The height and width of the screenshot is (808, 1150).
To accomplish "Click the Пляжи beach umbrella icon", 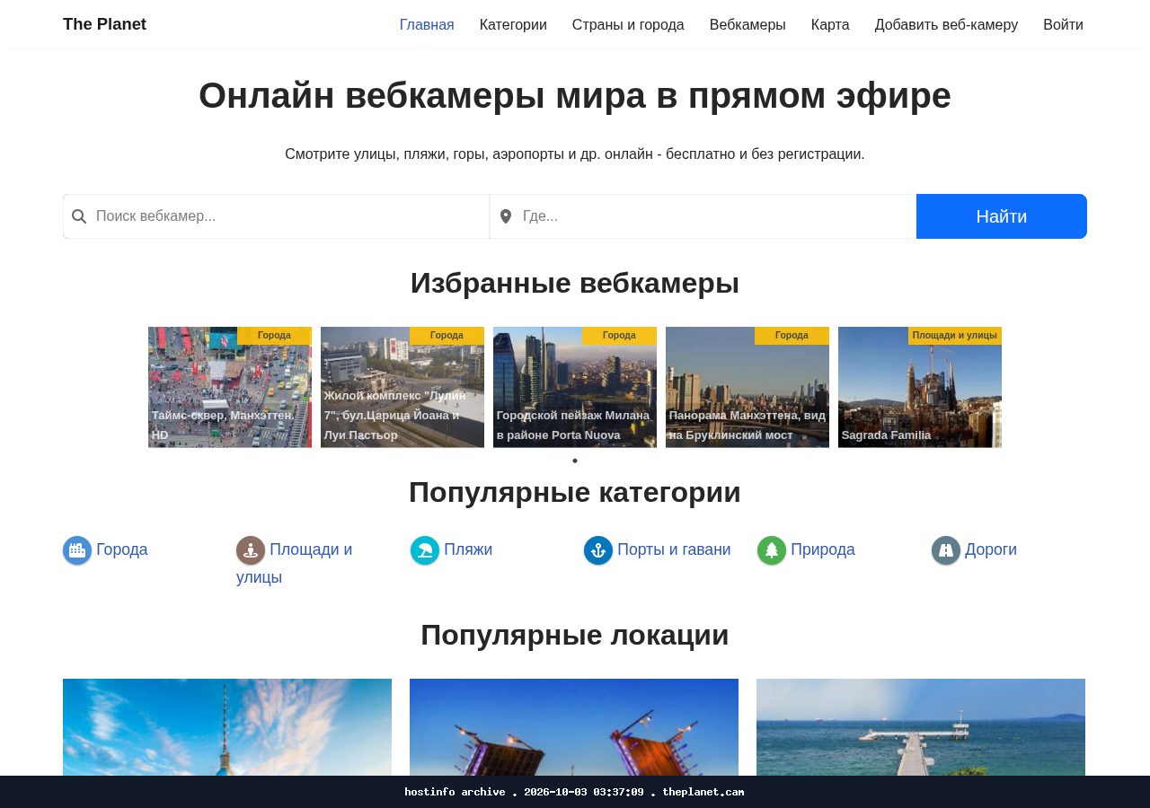I will click(425, 550).
